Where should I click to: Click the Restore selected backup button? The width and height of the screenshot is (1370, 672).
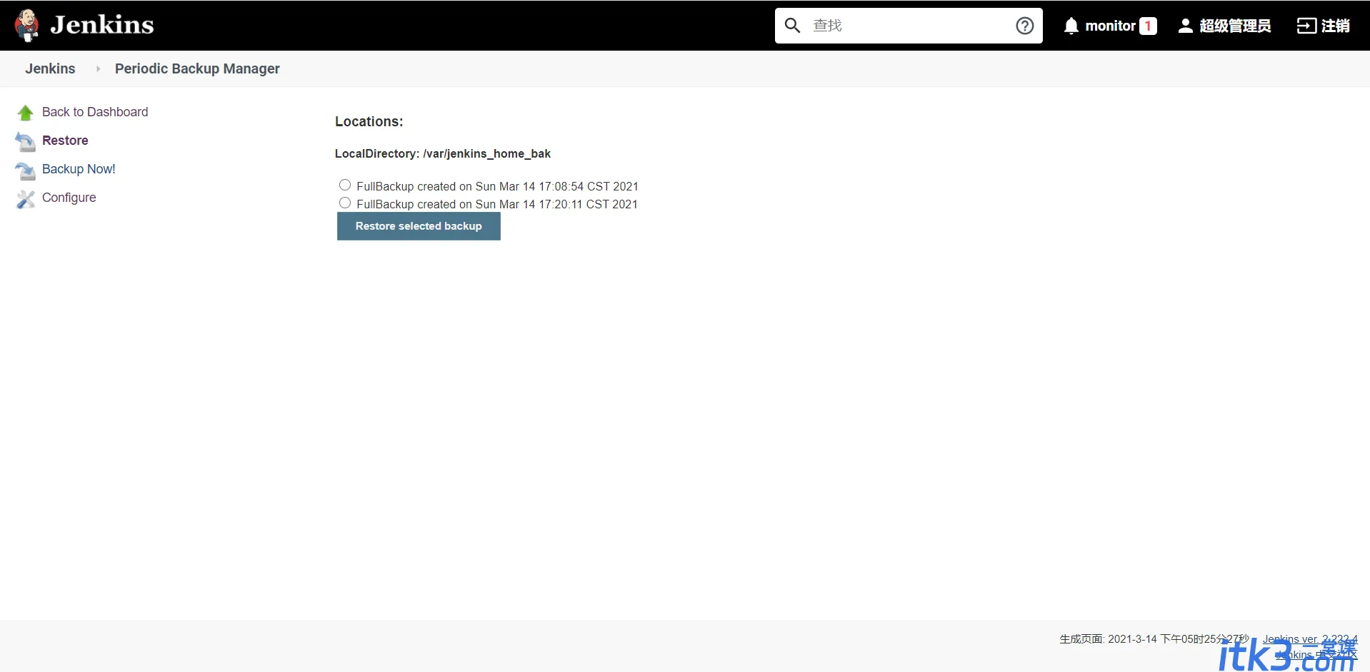point(419,226)
